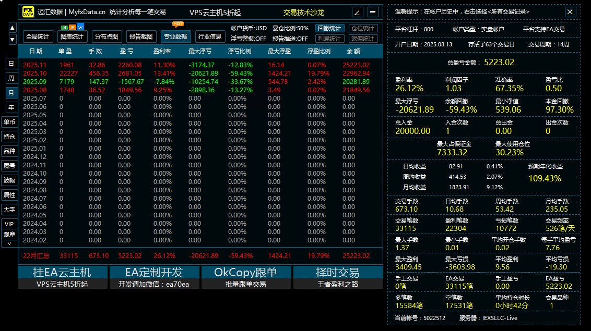Select the 专业数据 tab
The image size is (591, 331).
(x=175, y=36)
